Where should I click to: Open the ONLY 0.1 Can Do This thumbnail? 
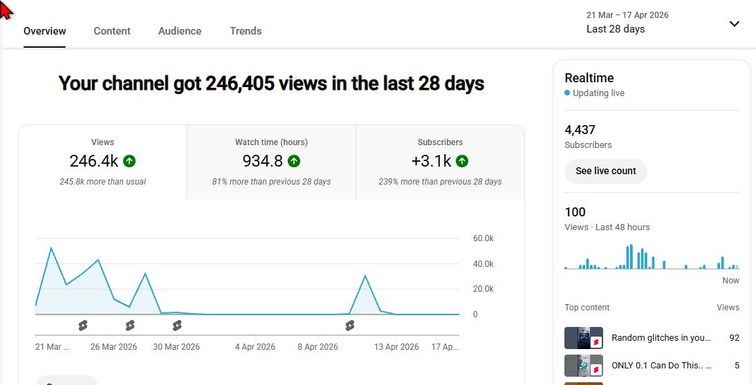[x=583, y=366]
